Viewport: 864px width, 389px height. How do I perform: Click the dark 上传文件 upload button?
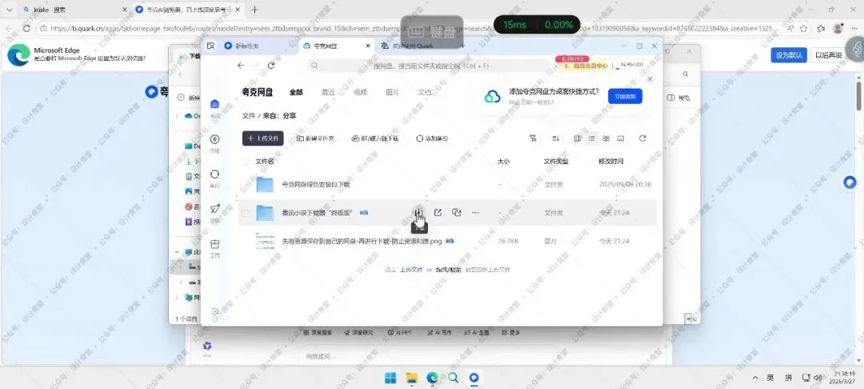tap(263, 138)
